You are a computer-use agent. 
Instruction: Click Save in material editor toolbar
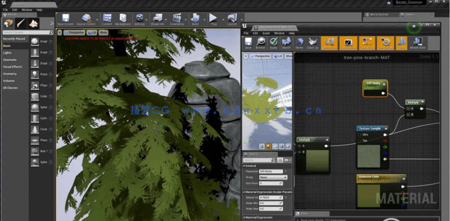point(248,43)
